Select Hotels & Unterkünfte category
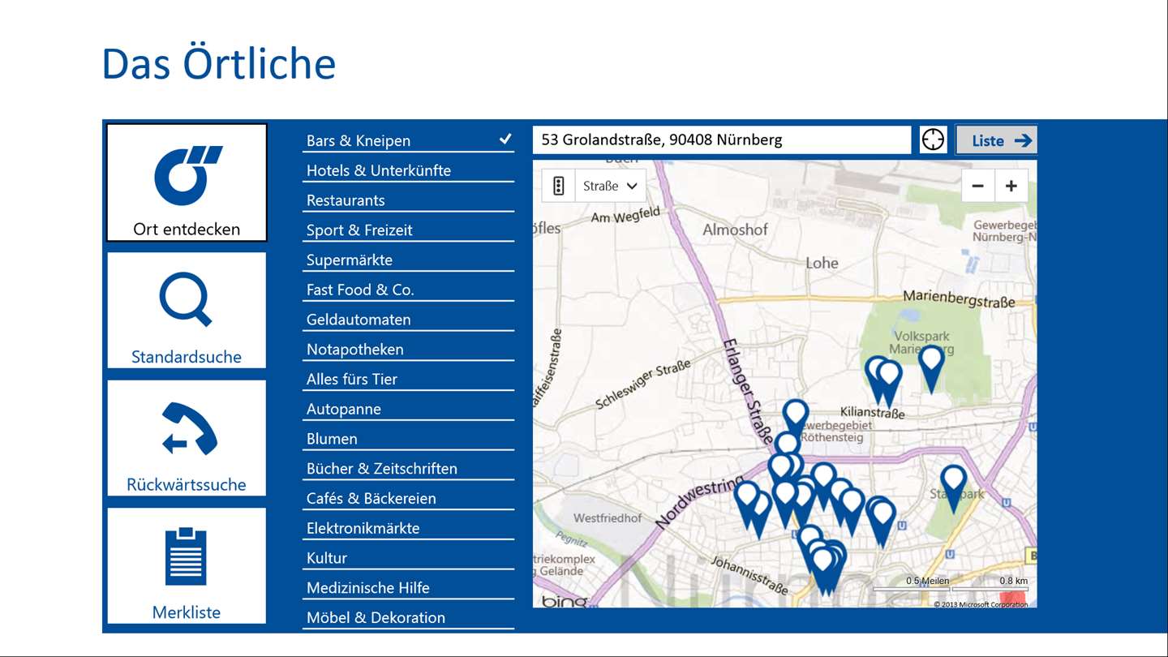The width and height of the screenshot is (1168, 657). [x=409, y=170]
